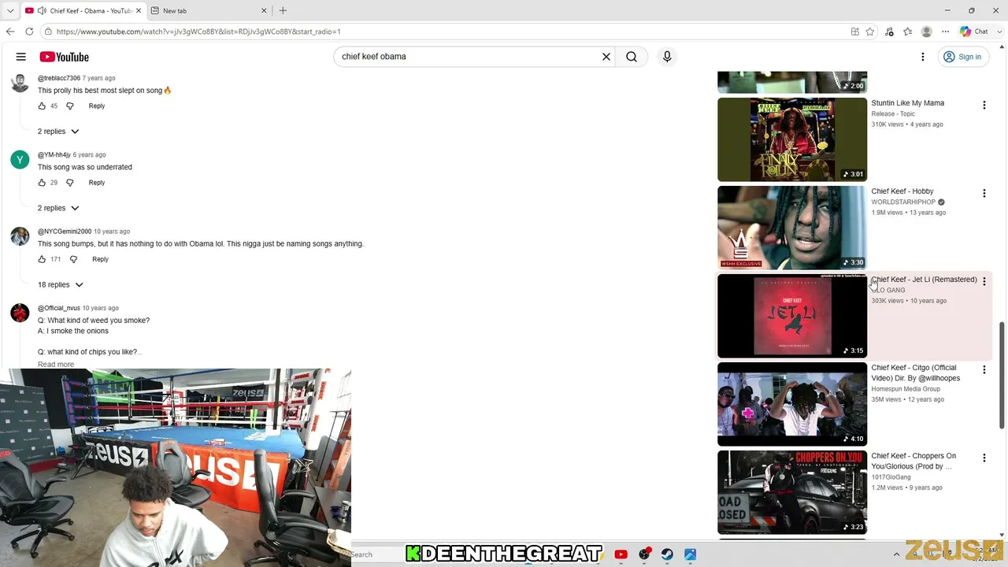Screen dimensions: 1008x567
Task: Open options menu for "Chief Keef - Hobby"
Action: point(984,193)
